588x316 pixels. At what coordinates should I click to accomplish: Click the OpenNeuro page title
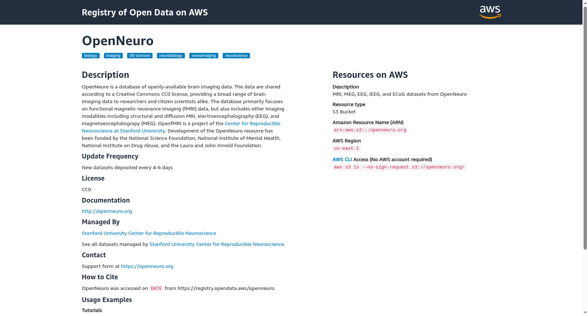coord(118,41)
